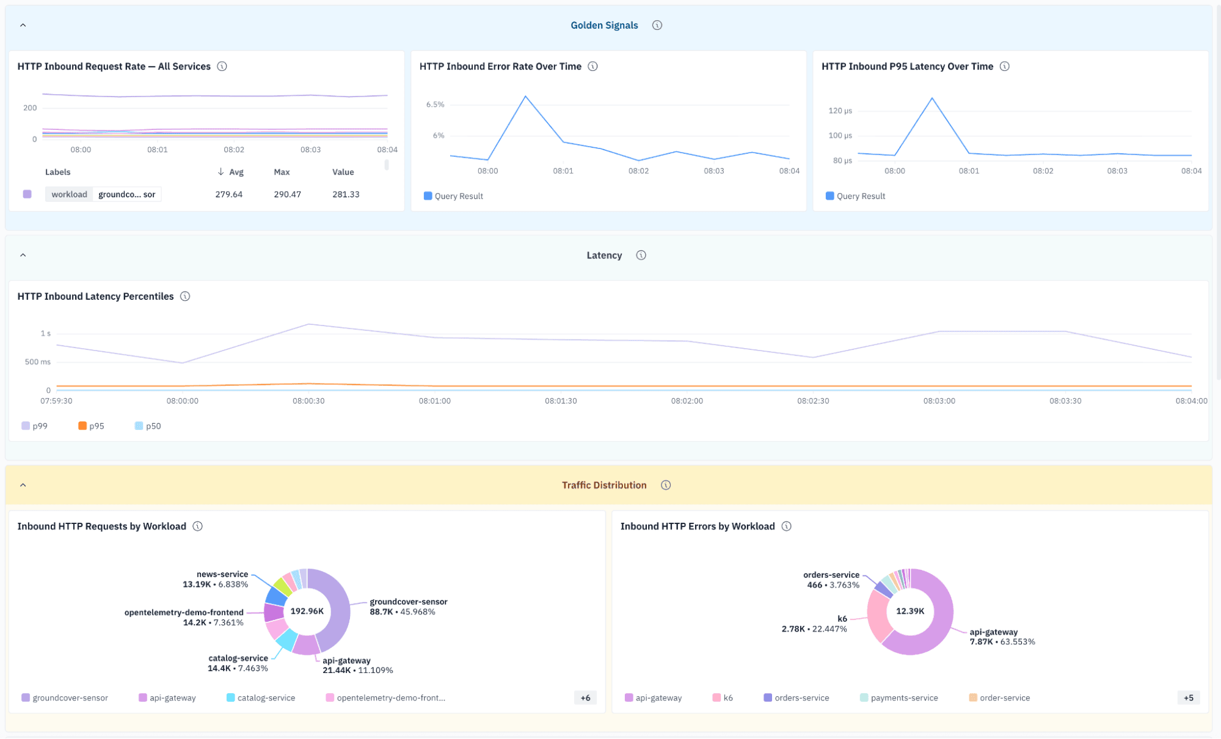Click orders-service 466 label in Errors donut
This screenshot has height=739, width=1221.
click(831, 580)
